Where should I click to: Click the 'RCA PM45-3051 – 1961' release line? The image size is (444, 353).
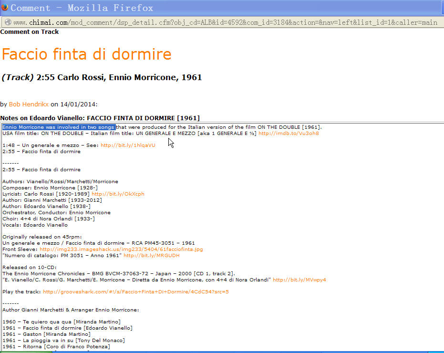click(x=99, y=243)
